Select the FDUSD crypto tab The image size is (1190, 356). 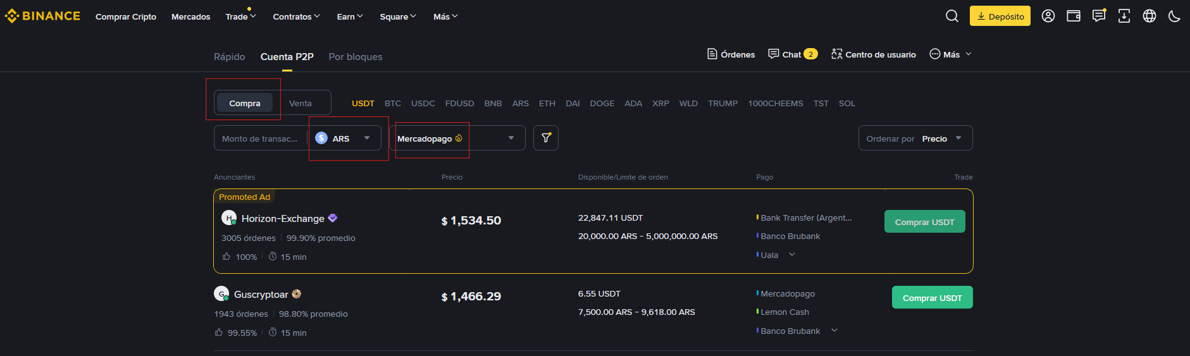pyautogui.click(x=459, y=103)
